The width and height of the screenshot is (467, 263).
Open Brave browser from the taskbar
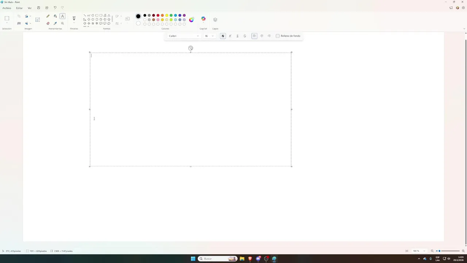tap(250, 259)
